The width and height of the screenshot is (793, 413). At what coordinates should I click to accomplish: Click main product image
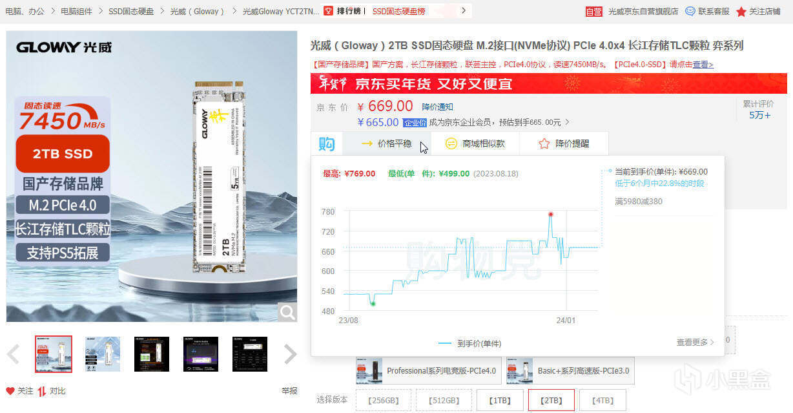tap(152, 176)
